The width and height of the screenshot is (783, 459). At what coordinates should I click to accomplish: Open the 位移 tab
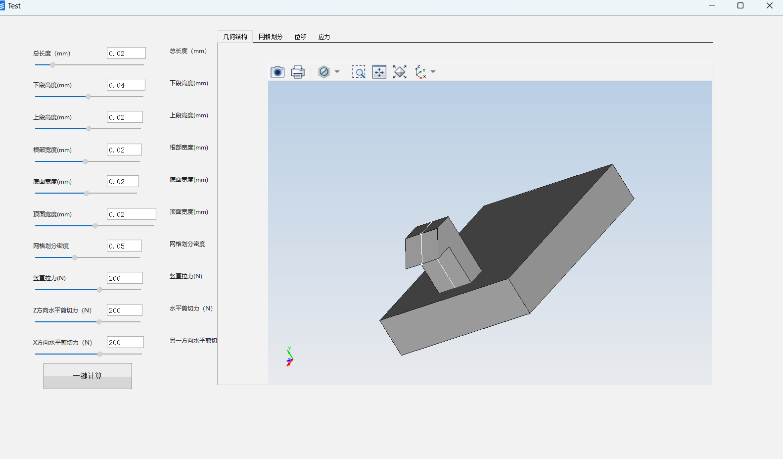[300, 37]
